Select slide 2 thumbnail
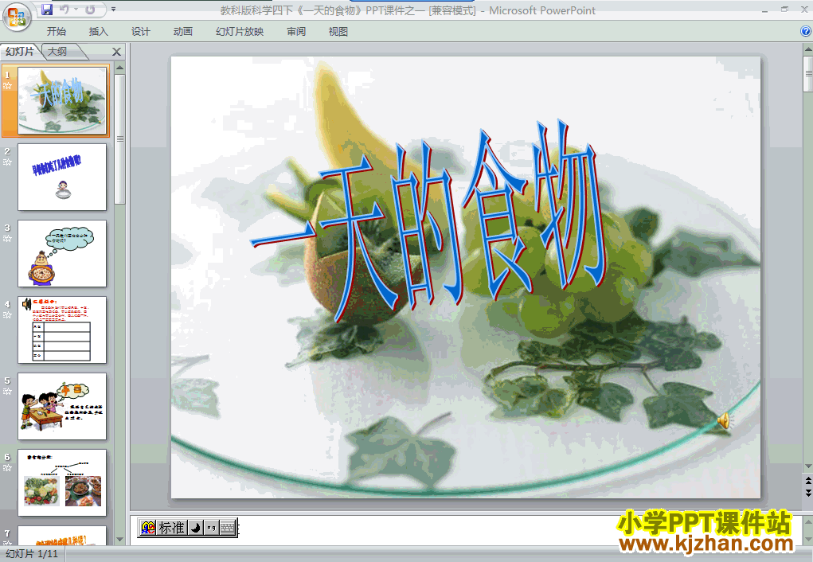The width and height of the screenshot is (813, 562). coord(62,177)
